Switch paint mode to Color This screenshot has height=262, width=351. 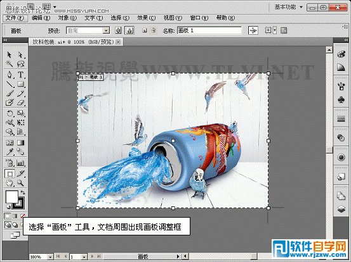(x=8, y=216)
